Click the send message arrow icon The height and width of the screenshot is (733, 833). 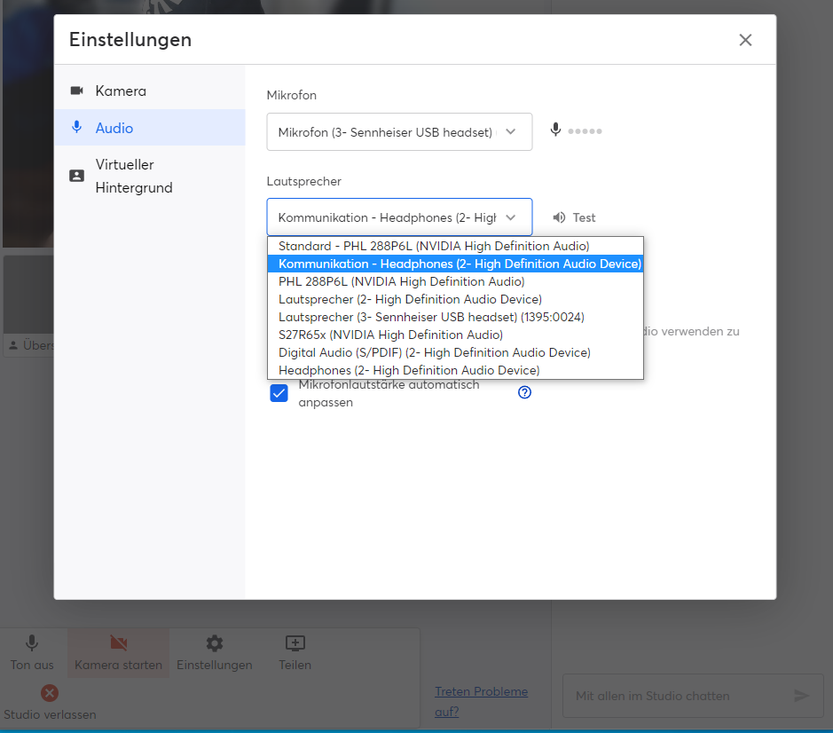801,696
